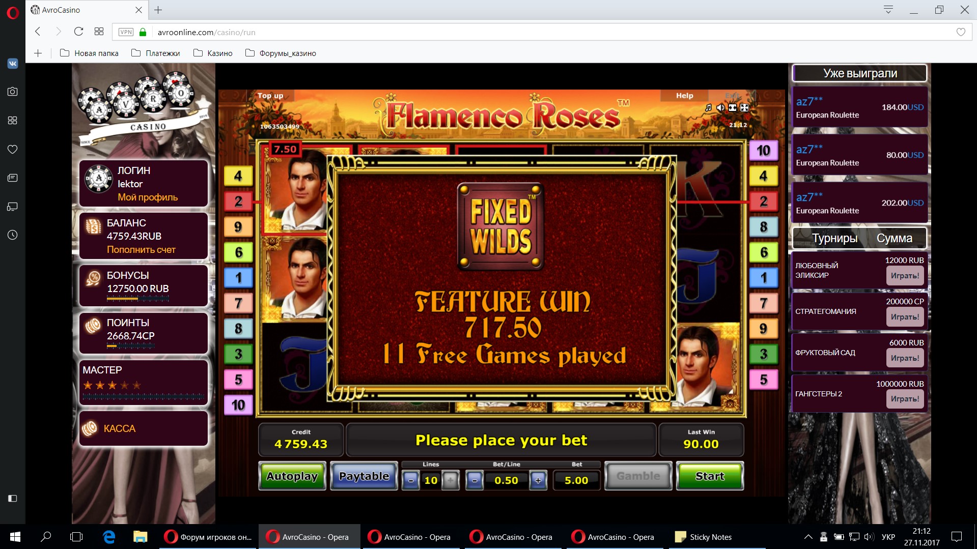Increase the number of Lines

click(451, 480)
